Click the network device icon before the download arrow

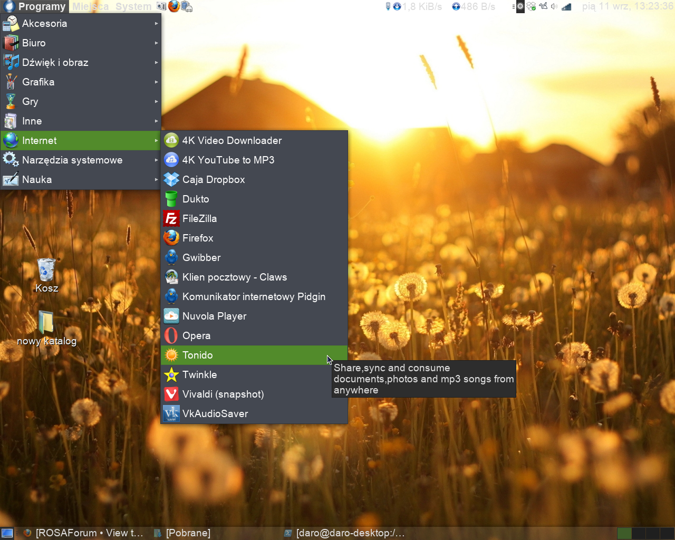(388, 6)
